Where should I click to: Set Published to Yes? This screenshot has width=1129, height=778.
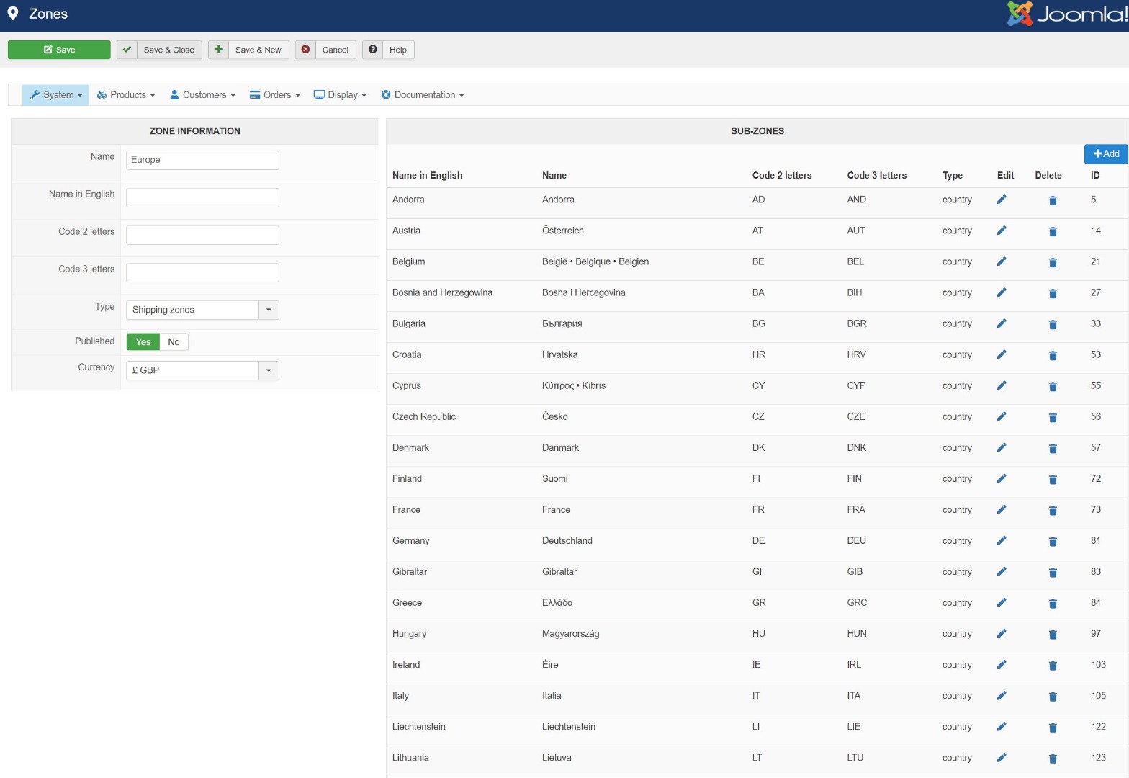click(x=143, y=341)
